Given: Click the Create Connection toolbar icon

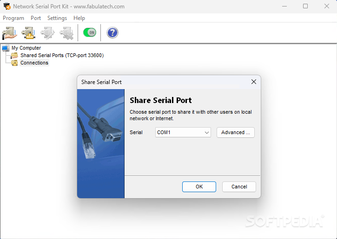Looking at the screenshot, I should [x=28, y=33].
